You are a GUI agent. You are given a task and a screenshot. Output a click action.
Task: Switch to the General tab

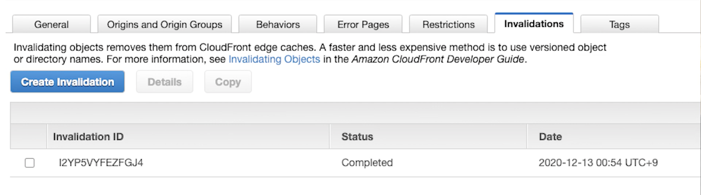click(x=51, y=24)
